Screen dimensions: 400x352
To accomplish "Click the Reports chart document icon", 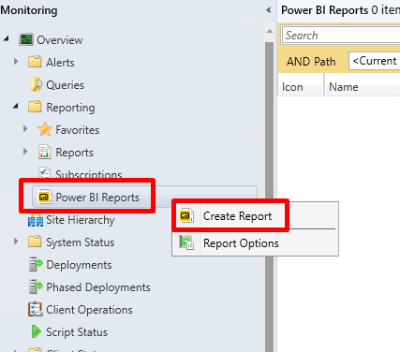I will (x=44, y=152).
